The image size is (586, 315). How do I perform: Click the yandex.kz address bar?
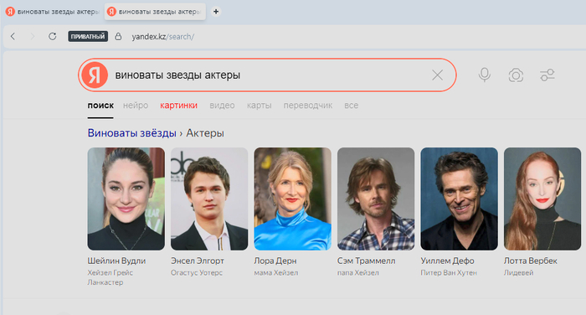[x=163, y=37]
